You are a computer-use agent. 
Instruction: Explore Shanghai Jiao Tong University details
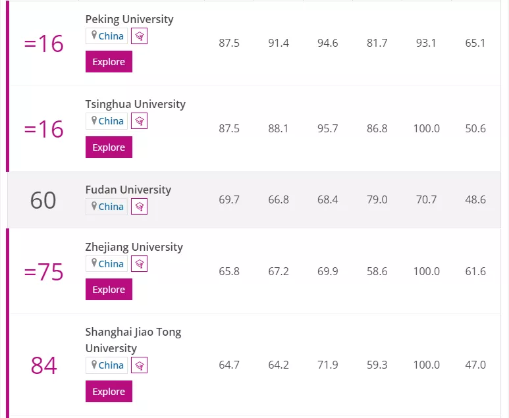coord(109,392)
